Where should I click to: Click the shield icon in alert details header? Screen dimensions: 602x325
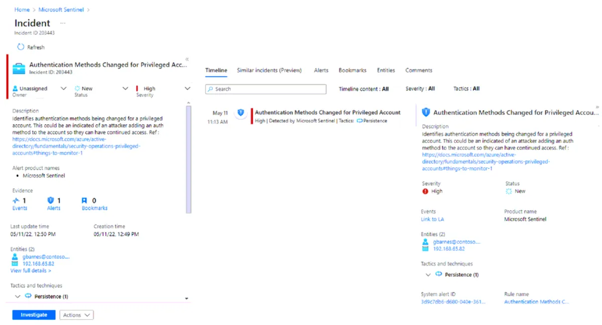point(426,112)
